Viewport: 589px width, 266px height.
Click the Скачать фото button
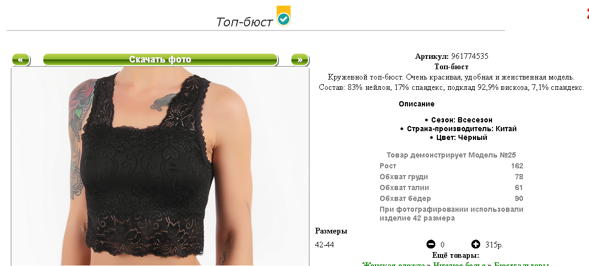[160, 60]
